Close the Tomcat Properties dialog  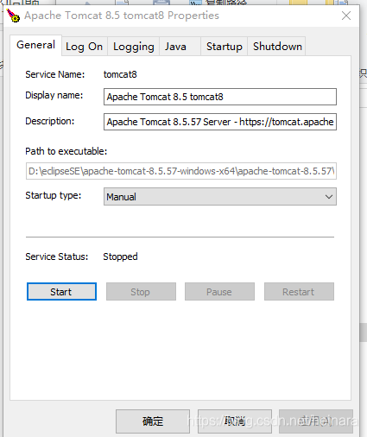point(346,16)
